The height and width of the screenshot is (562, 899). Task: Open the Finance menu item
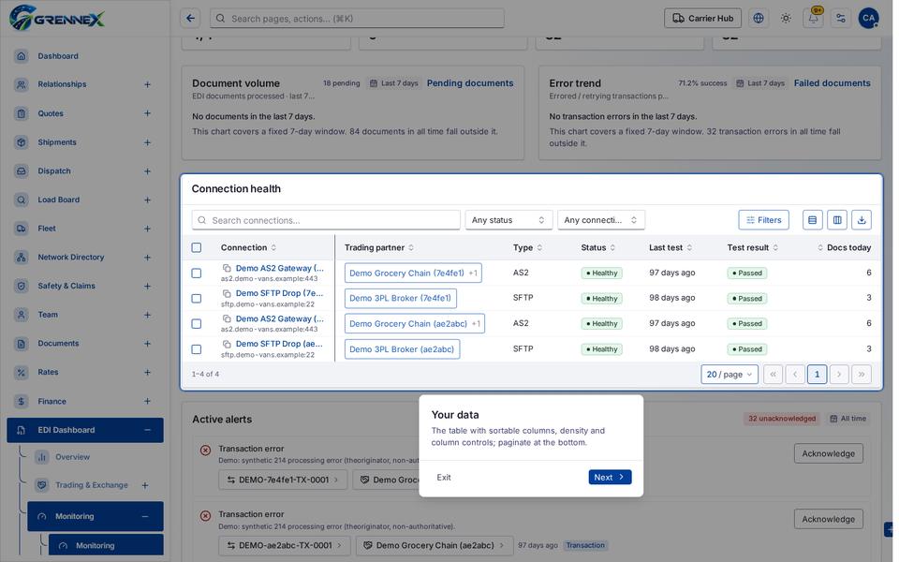[x=52, y=402]
